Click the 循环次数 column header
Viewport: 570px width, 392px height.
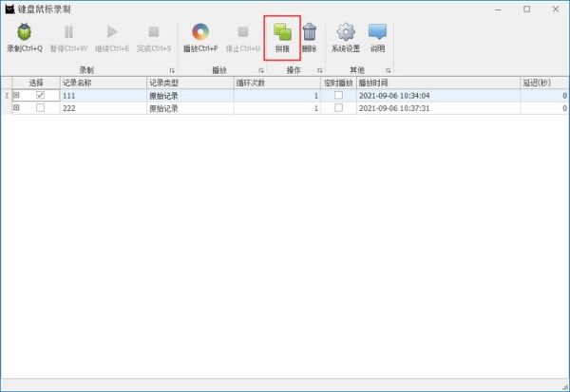pos(277,83)
